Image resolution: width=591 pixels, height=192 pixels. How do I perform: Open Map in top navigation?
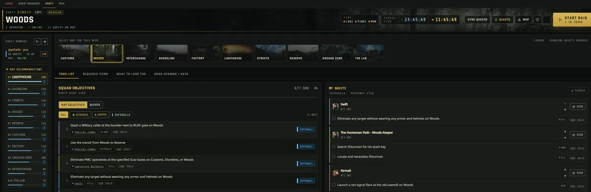62,3
